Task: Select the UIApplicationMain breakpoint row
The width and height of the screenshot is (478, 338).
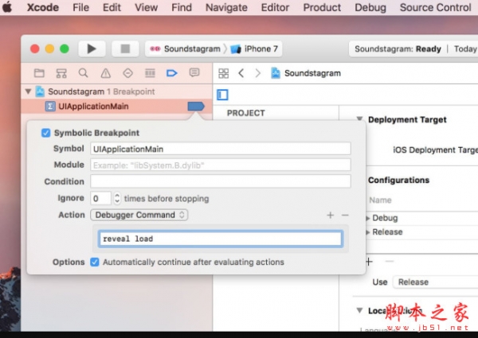Action: pos(117,107)
